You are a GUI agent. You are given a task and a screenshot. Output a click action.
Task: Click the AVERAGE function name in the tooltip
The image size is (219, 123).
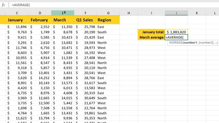coord(176,42)
